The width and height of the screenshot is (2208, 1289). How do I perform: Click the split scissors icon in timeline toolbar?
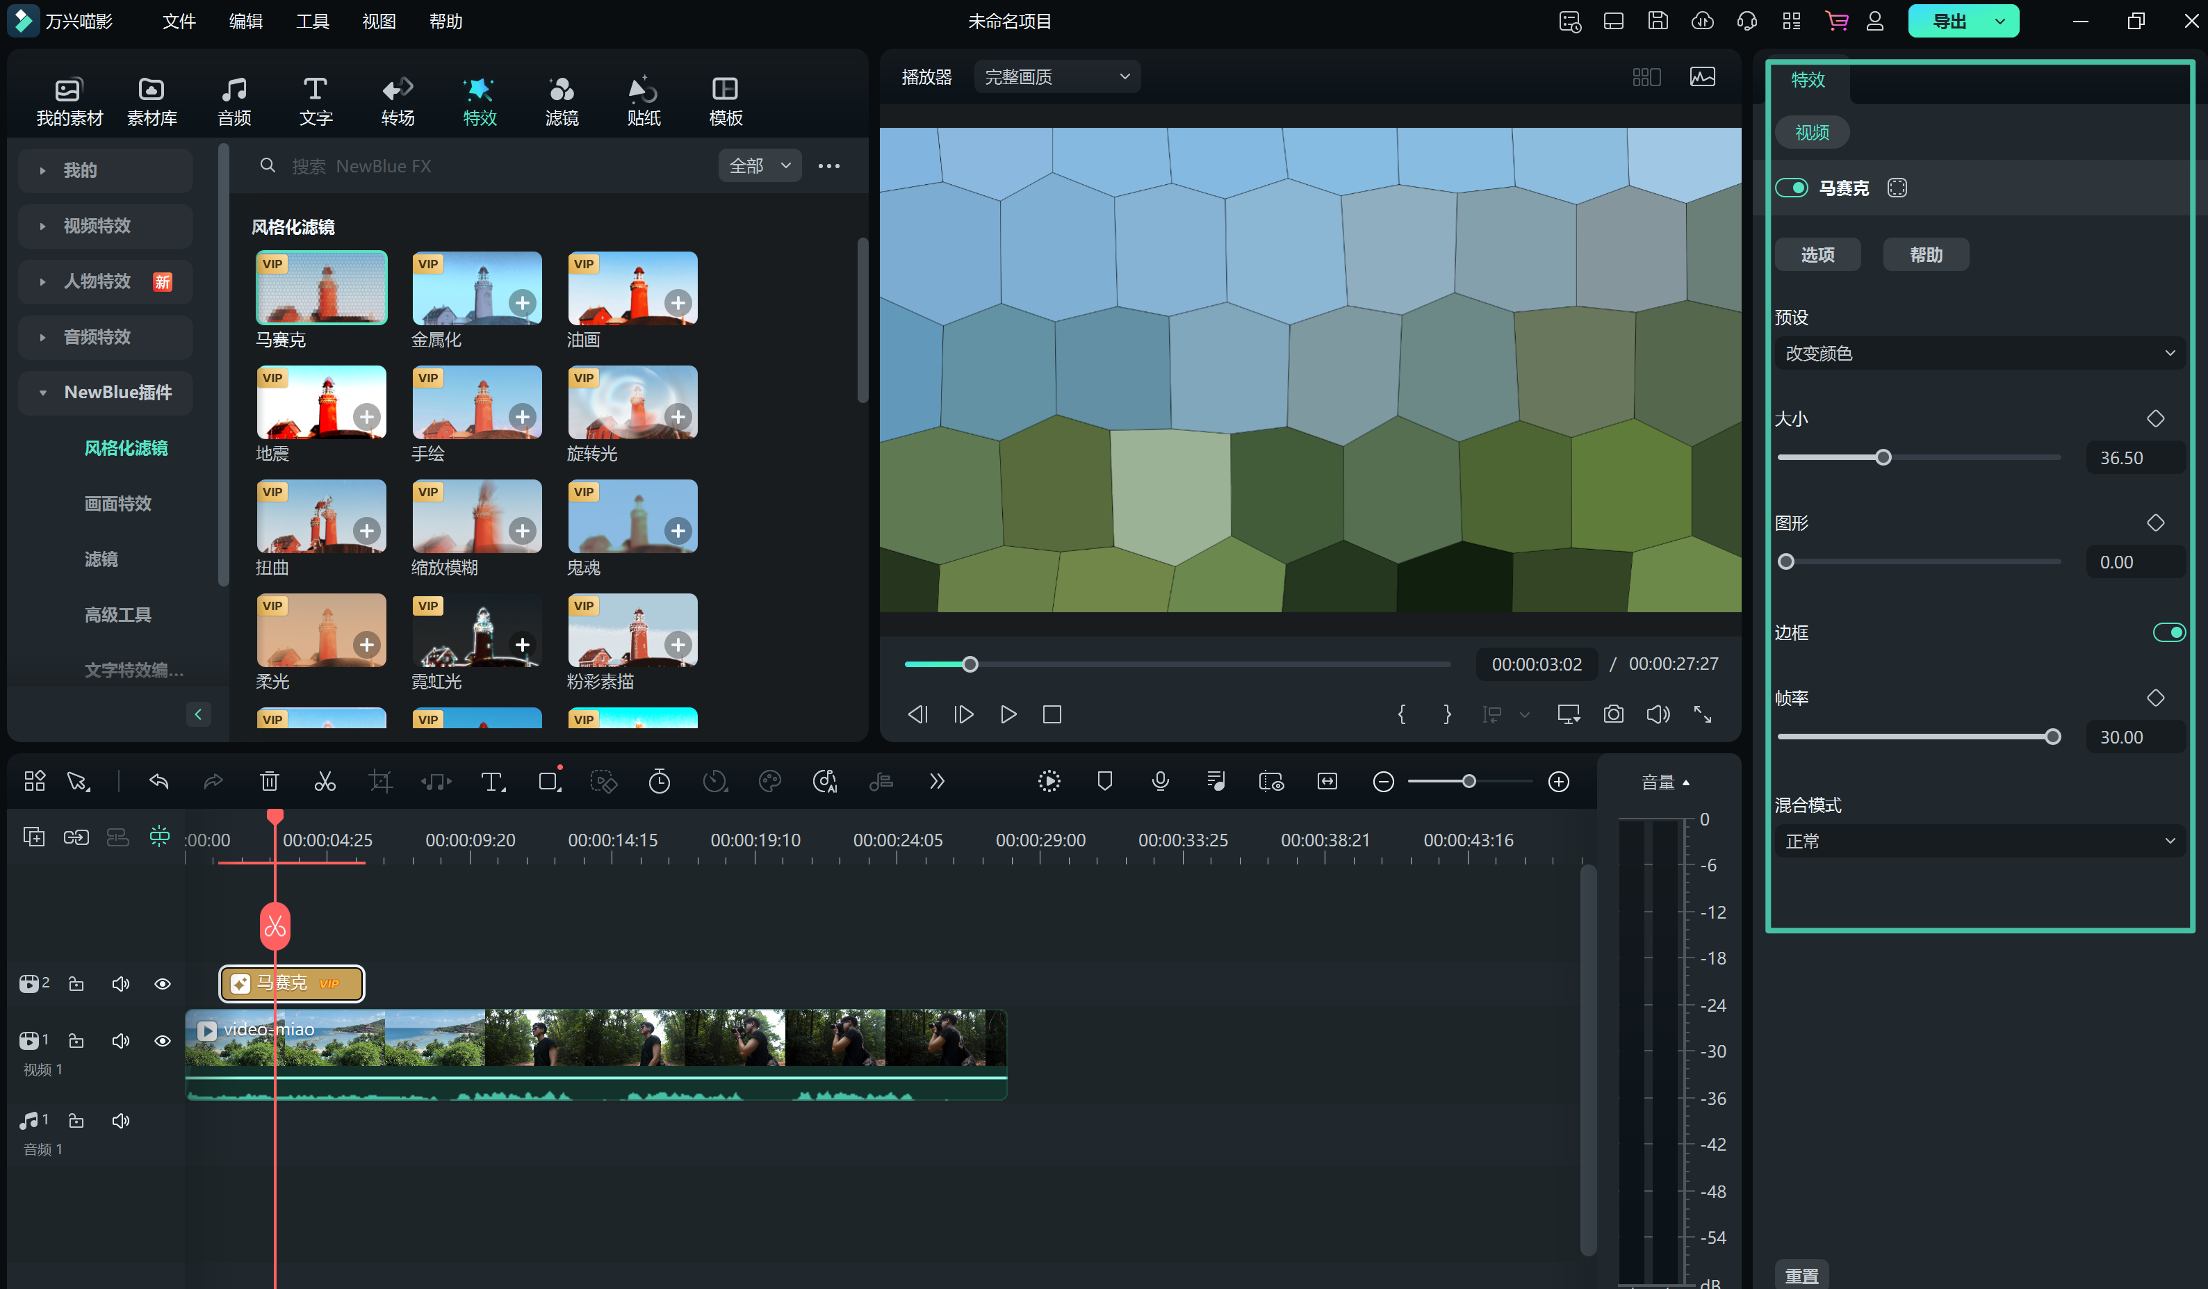[x=324, y=782]
